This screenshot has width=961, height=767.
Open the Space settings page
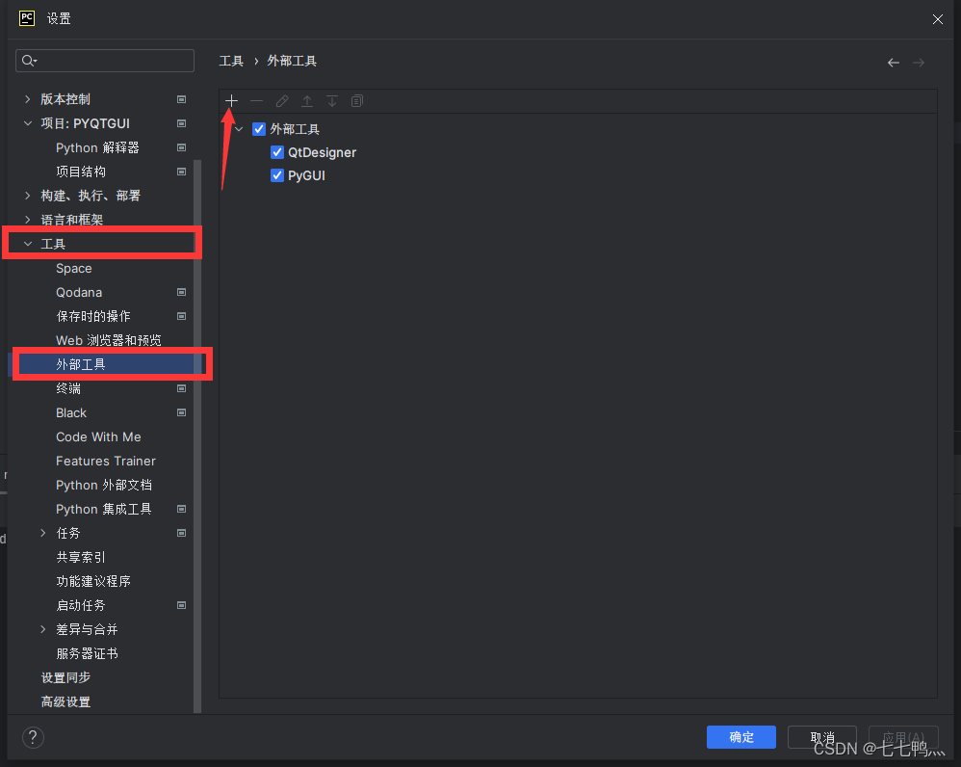pos(73,269)
